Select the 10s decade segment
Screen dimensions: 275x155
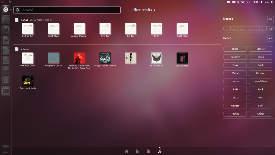point(270,29)
